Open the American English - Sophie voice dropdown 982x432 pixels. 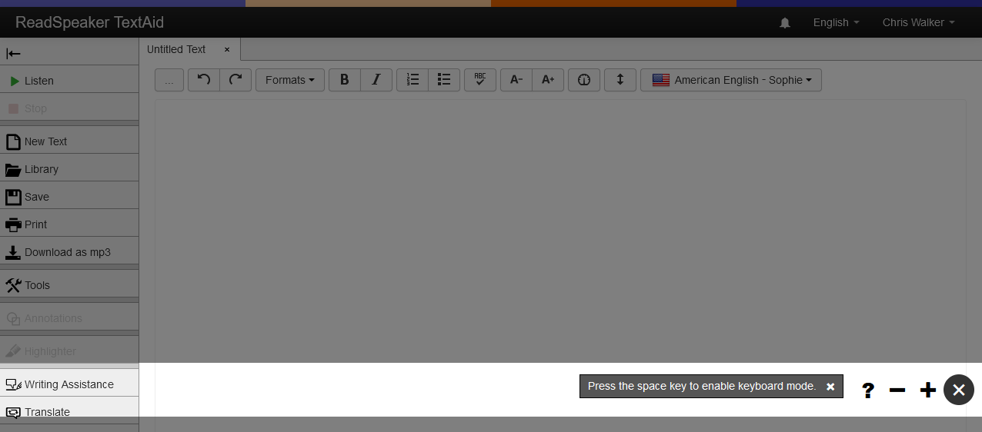(731, 80)
